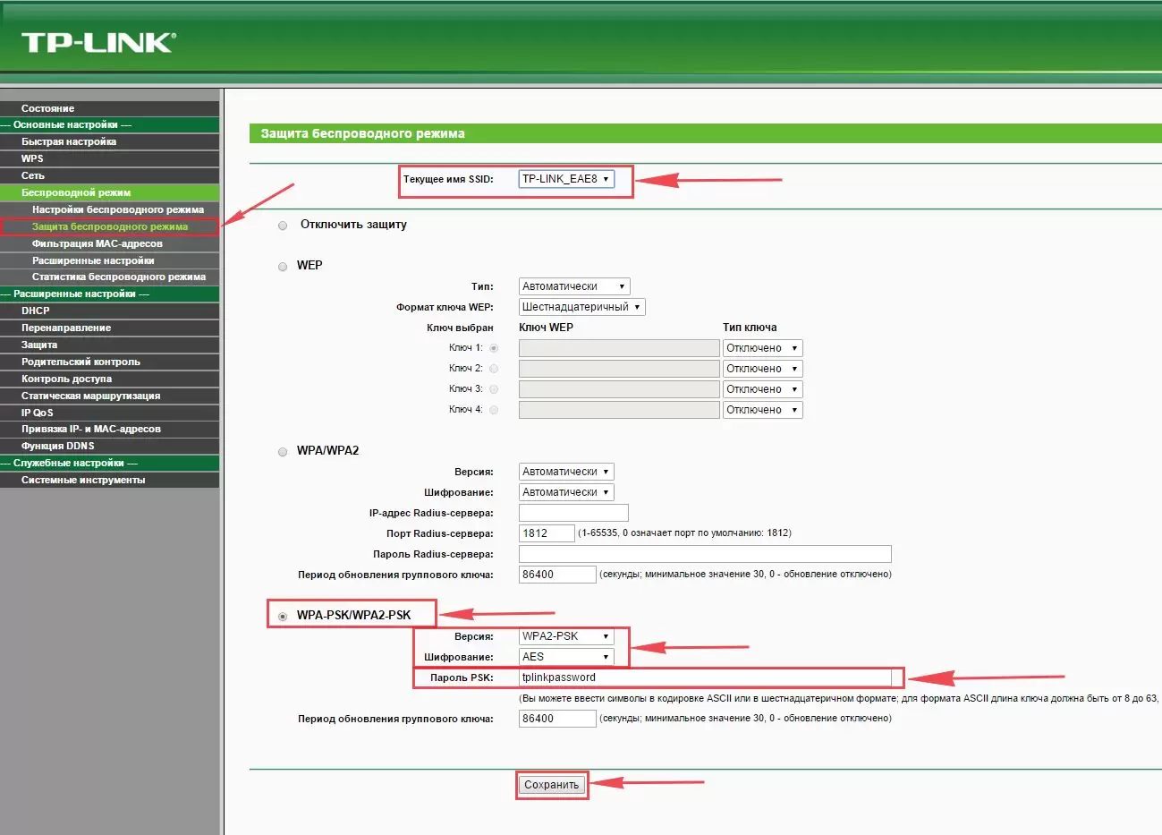Click the 'Пароль PSK' input field
The image size is (1162, 835).
tap(705, 677)
